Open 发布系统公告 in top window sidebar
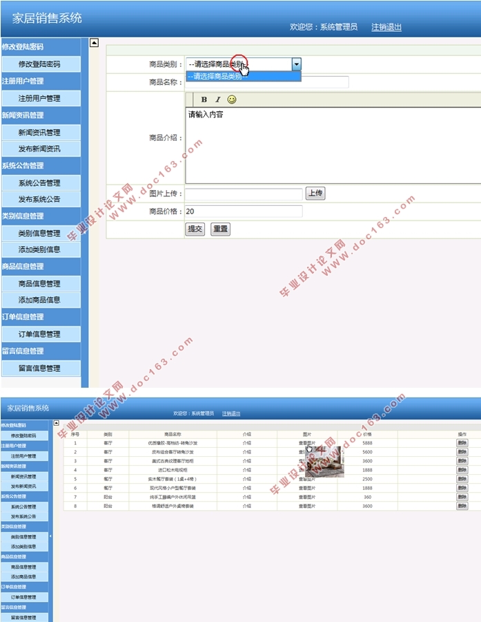This screenshot has height=622, width=481. (41, 199)
